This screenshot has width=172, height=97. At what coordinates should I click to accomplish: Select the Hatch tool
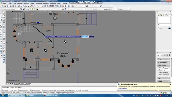[x=1, y=48]
